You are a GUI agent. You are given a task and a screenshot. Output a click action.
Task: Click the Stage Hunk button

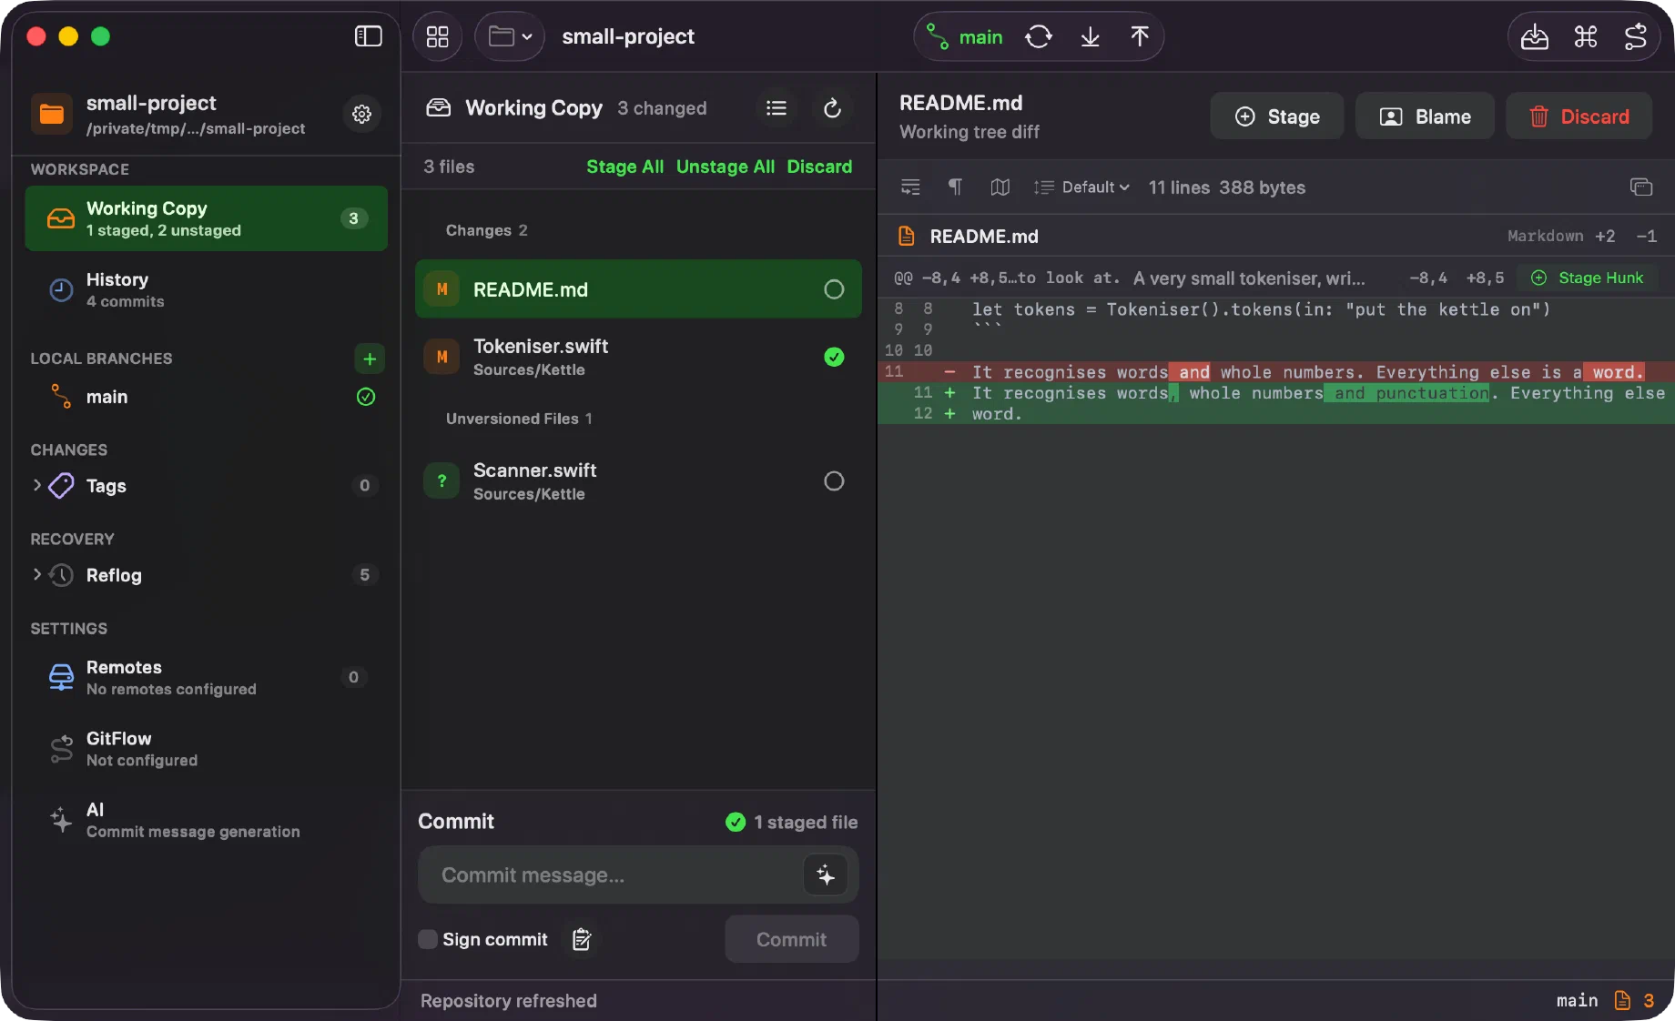point(1588,278)
